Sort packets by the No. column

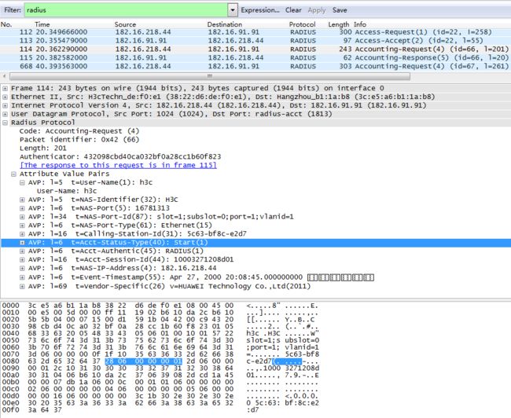[x=6, y=24]
